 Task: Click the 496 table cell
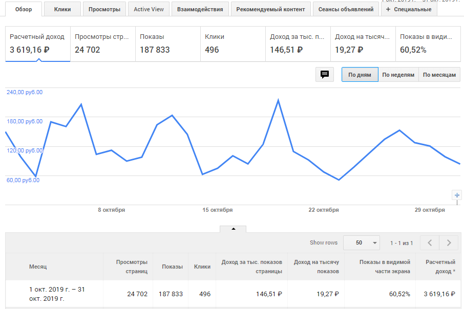205,294
